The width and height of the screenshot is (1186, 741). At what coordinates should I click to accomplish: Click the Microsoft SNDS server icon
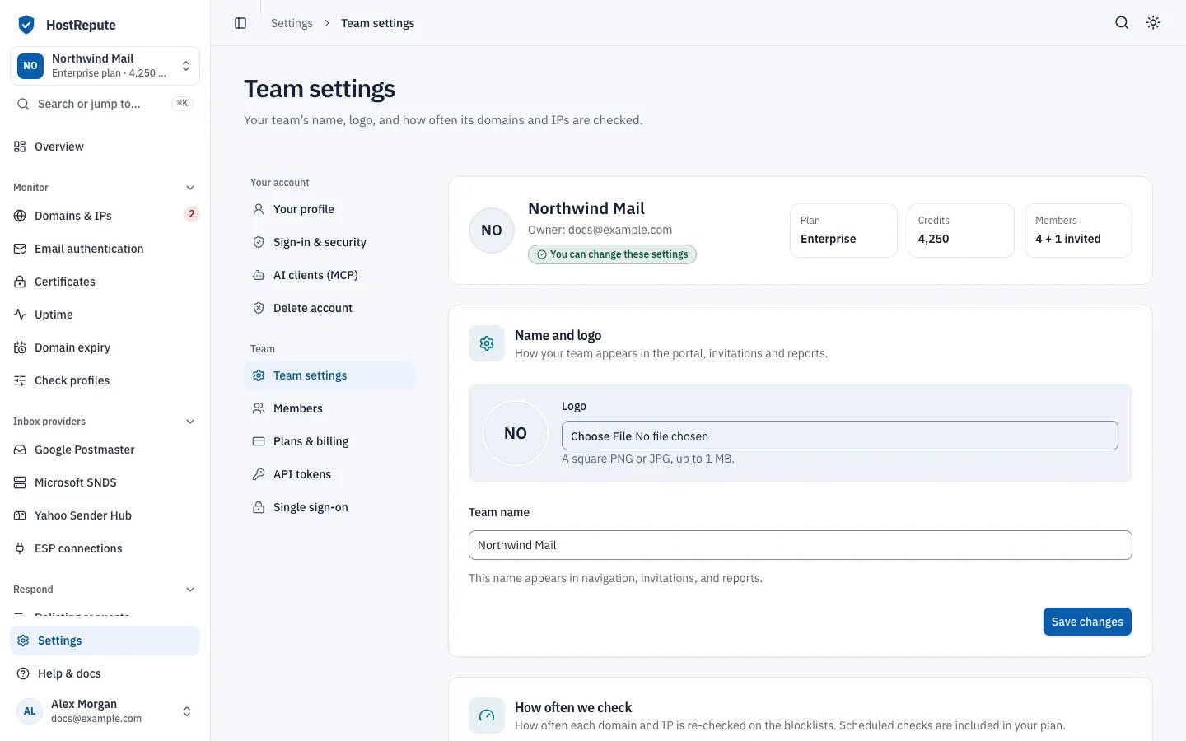coord(20,482)
